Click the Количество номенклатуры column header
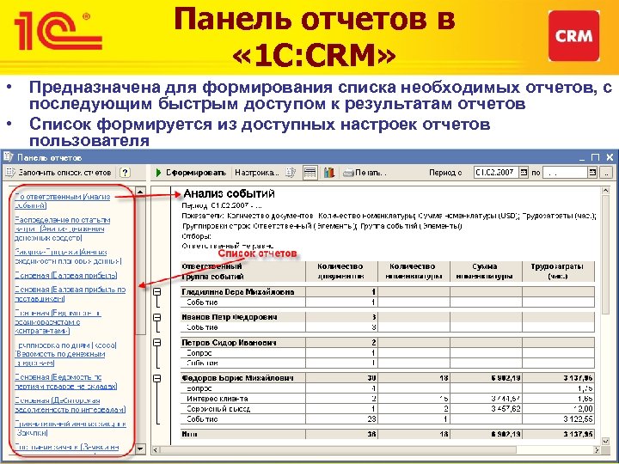 [x=414, y=272]
